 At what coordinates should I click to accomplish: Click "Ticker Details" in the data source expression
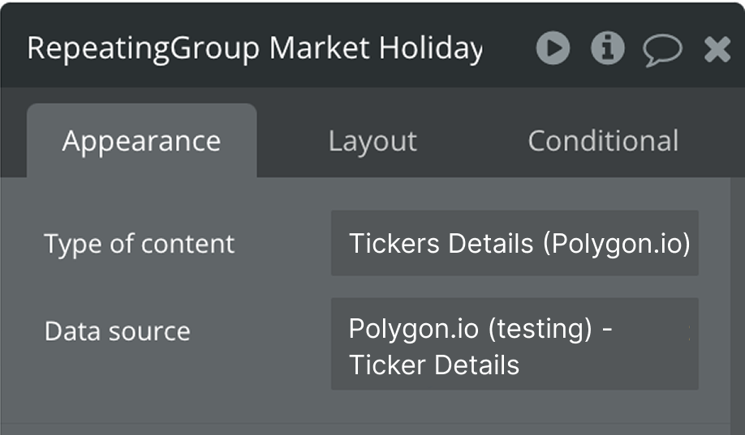click(433, 365)
